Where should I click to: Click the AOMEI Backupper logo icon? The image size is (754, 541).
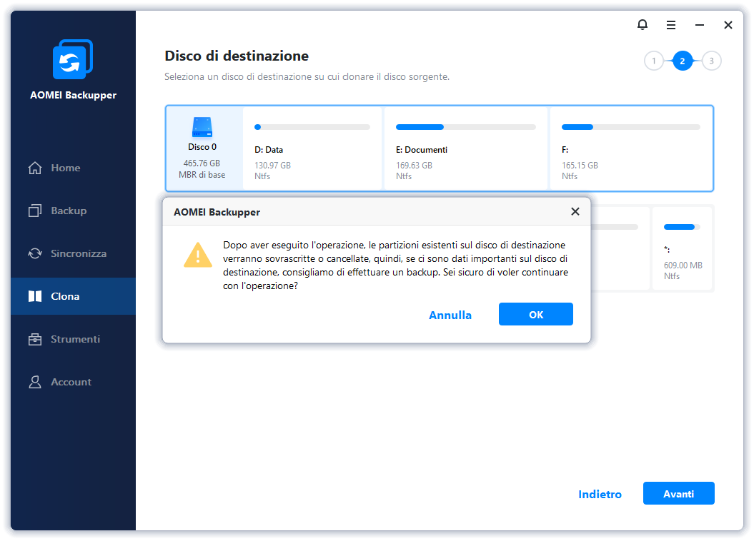pos(73,59)
